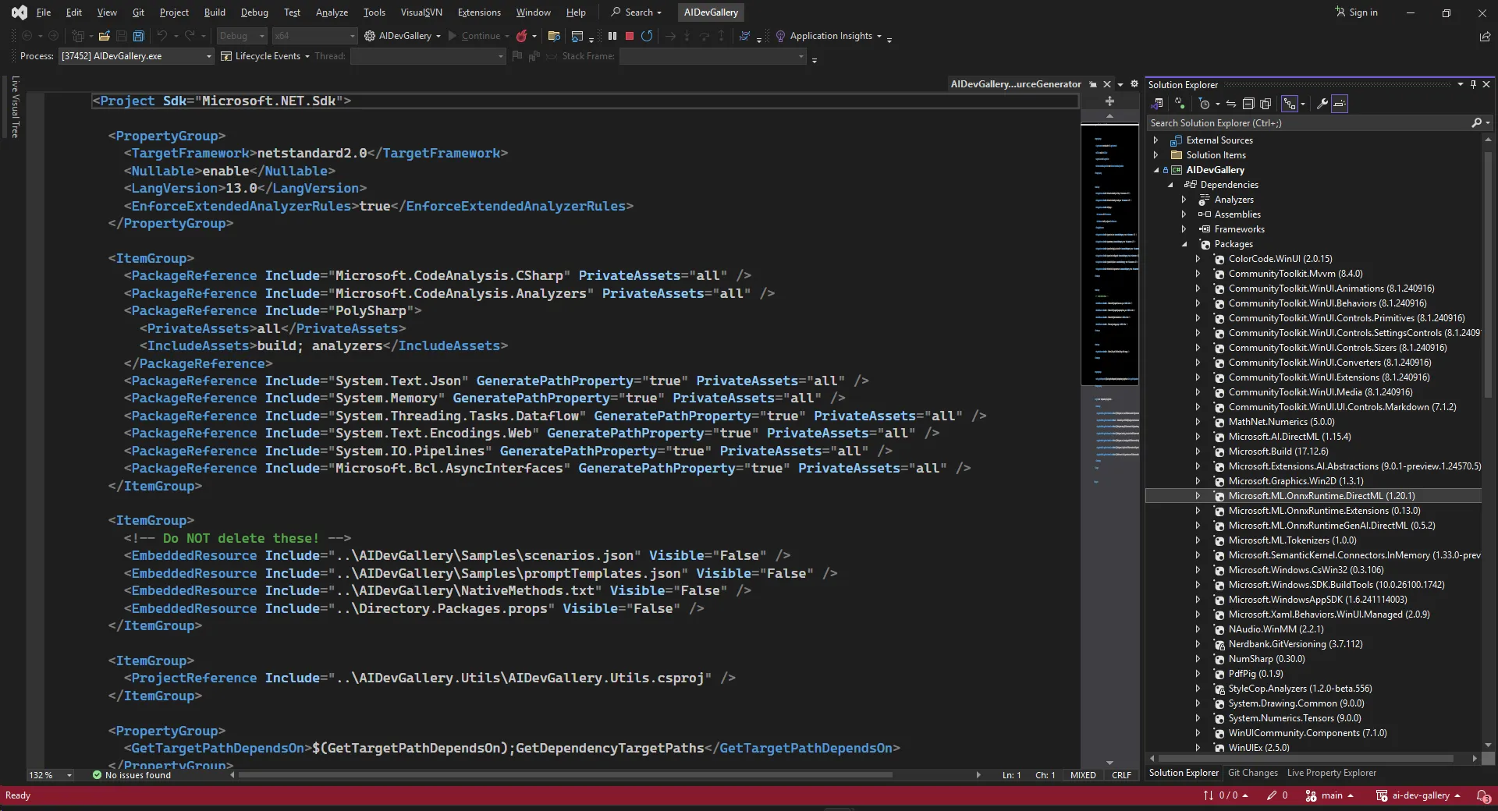
Task: Pause debugging with the Break All icon
Action: click(x=612, y=36)
